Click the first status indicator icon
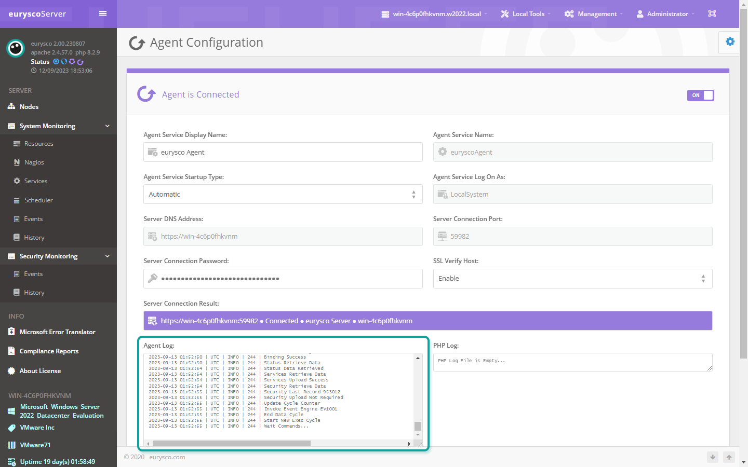The width and height of the screenshot is (748, 467). point(56,62)
